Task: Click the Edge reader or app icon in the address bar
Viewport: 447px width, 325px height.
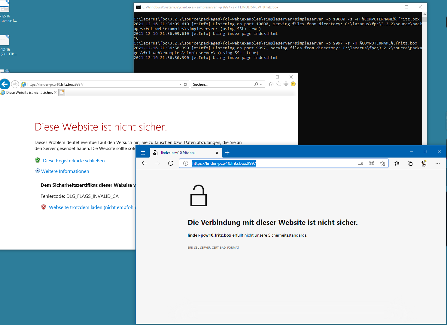Action: [x=361, y=163]
